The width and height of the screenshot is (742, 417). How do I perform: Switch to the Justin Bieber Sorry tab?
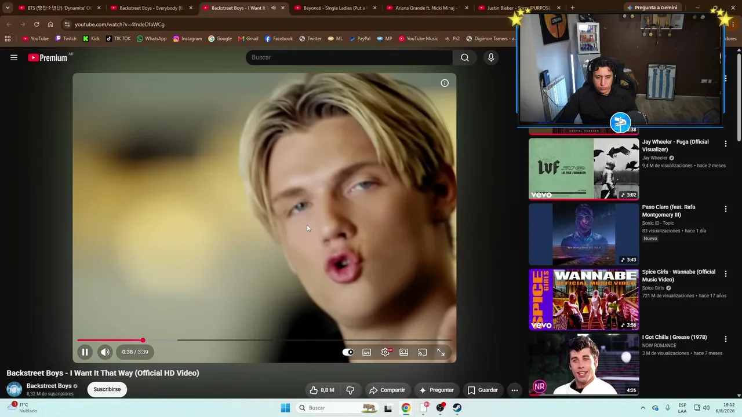point(519,8)
